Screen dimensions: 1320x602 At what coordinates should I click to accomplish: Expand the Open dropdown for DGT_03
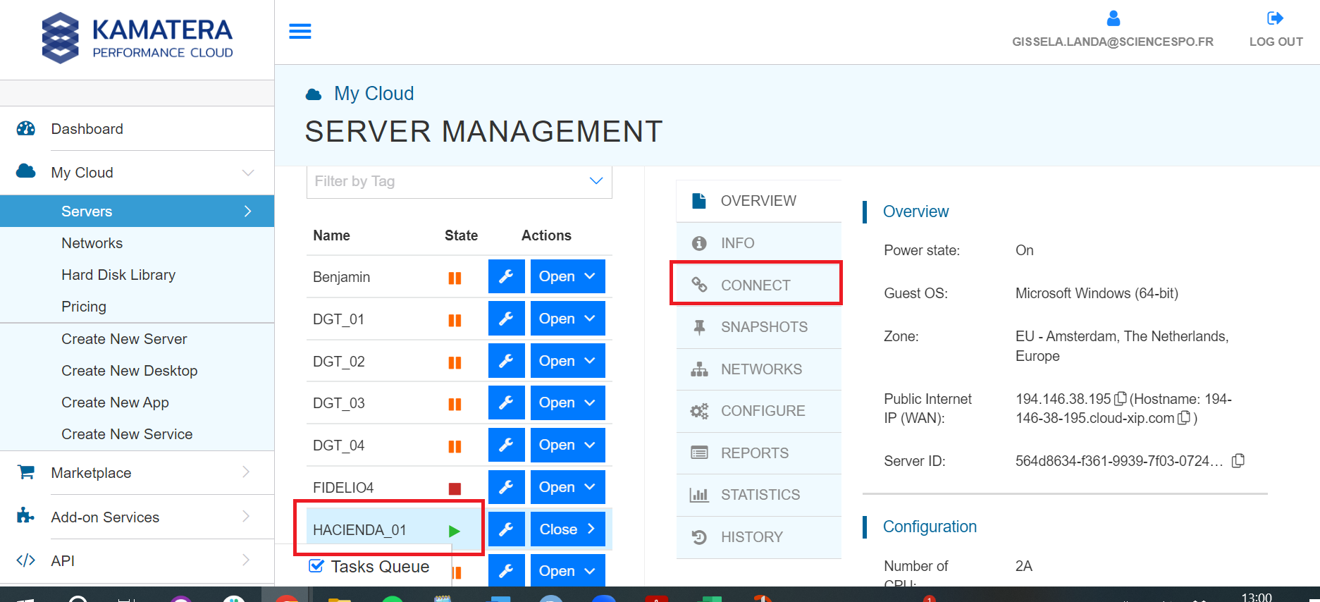pos(567,403)
